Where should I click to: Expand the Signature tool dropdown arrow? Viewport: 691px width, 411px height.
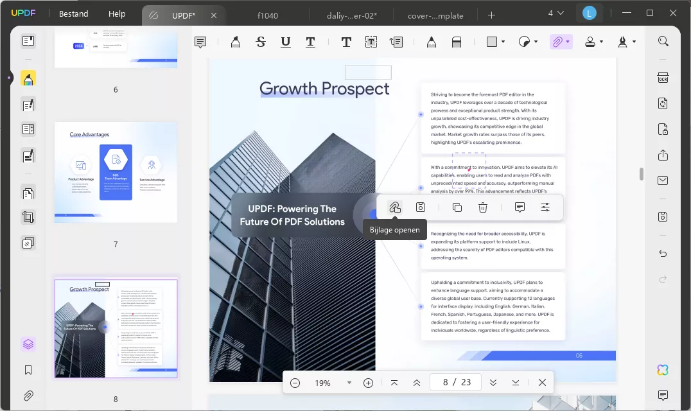pyautogui.click(x=634, y=42)
